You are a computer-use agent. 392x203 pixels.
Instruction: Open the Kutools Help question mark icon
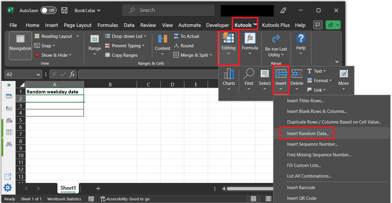coord(301,38)
